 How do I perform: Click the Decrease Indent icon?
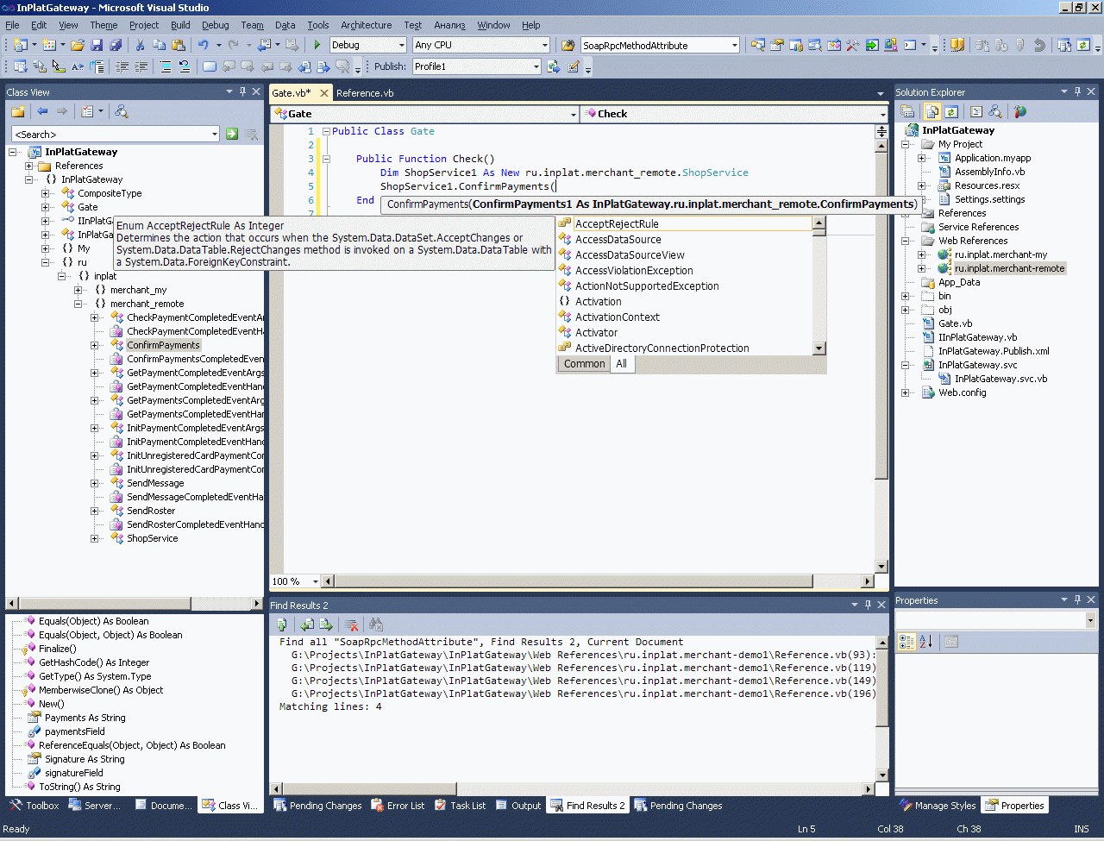(122, 66)
